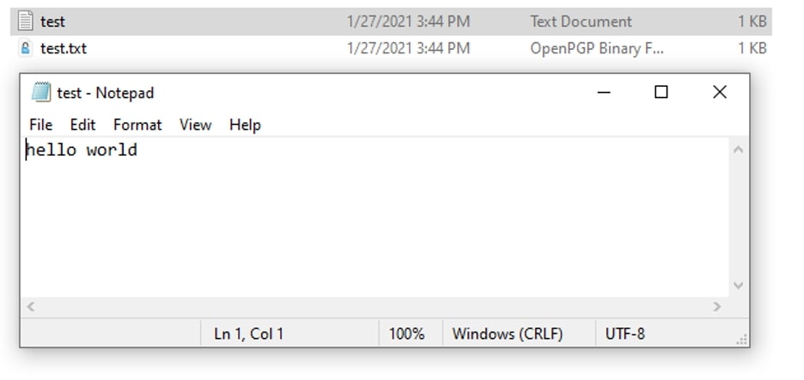Click the horizontal scrollbar track
This screenshot has width=804, height=380.
coord(374,307)
